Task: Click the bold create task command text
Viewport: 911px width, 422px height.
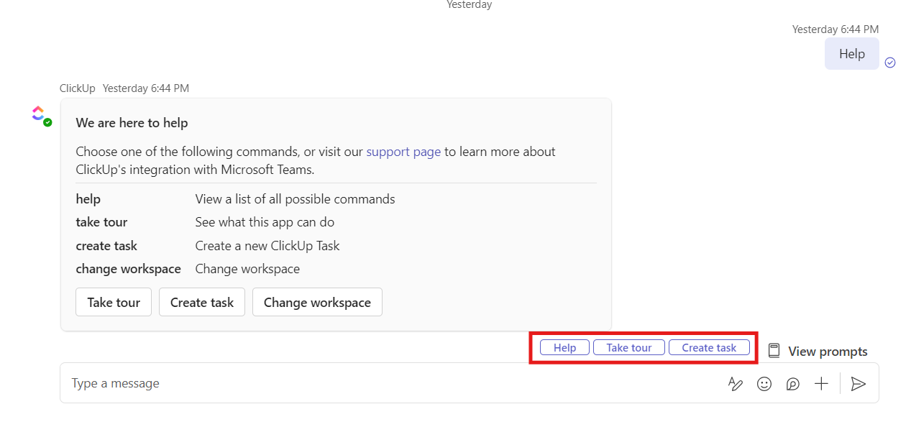Action: [x=106, y=246]
